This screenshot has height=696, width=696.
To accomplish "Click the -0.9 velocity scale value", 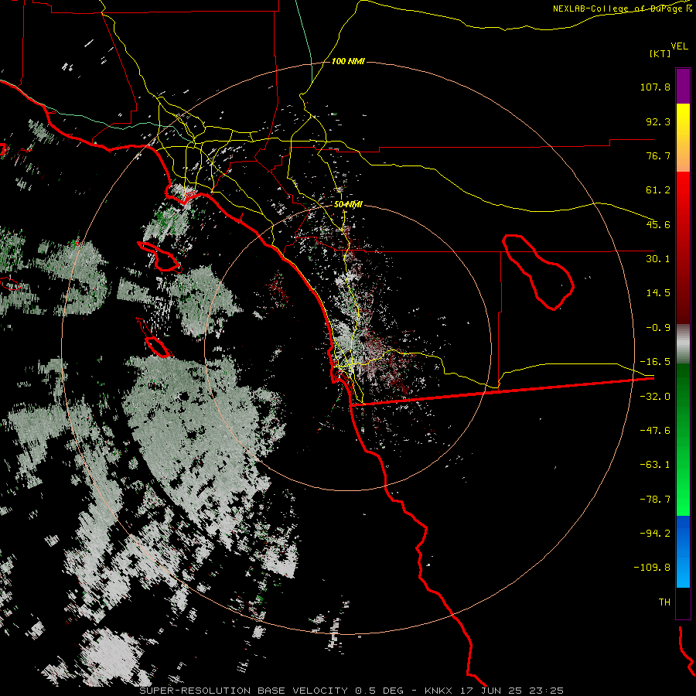I will pos(658,328).
